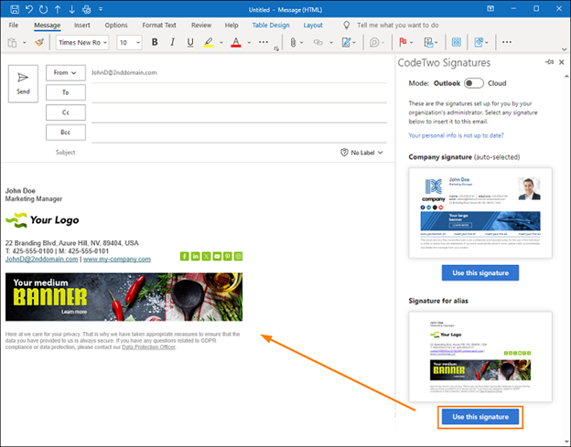The image size is (571, 447).
Task: Pin the CodeTwo Signatures pane
Action: [550, 62]
